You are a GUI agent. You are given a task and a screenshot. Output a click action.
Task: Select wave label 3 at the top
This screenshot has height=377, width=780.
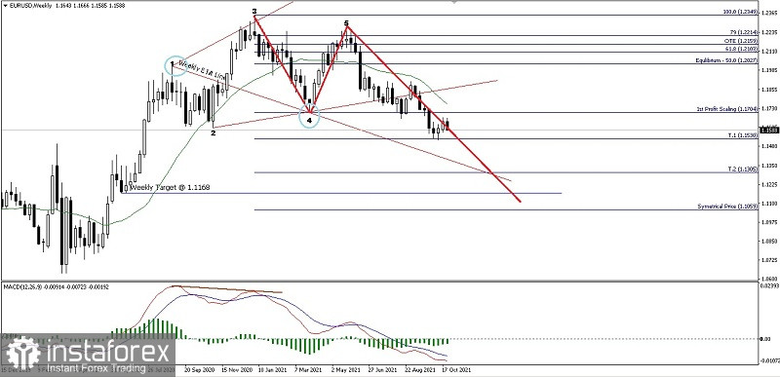(x=254, y=11)
